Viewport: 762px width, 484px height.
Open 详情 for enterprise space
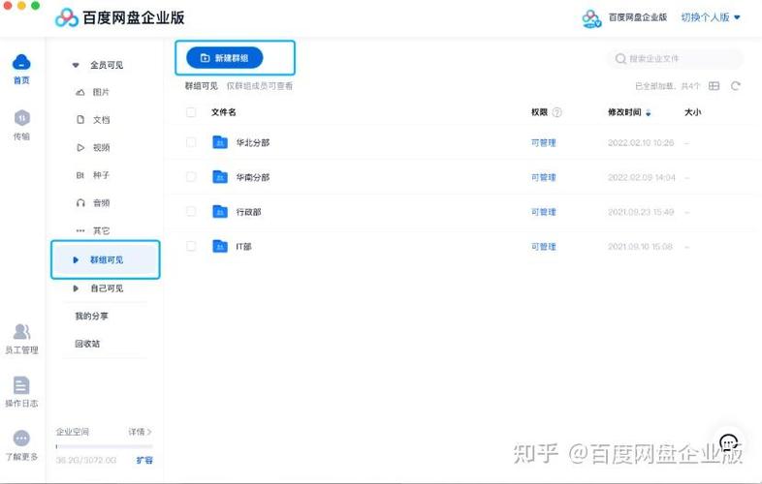tap(140, 432)
